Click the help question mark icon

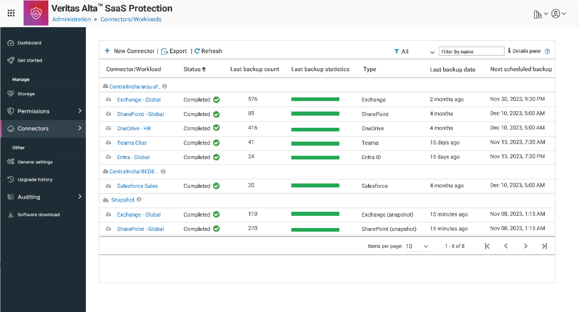547,51
